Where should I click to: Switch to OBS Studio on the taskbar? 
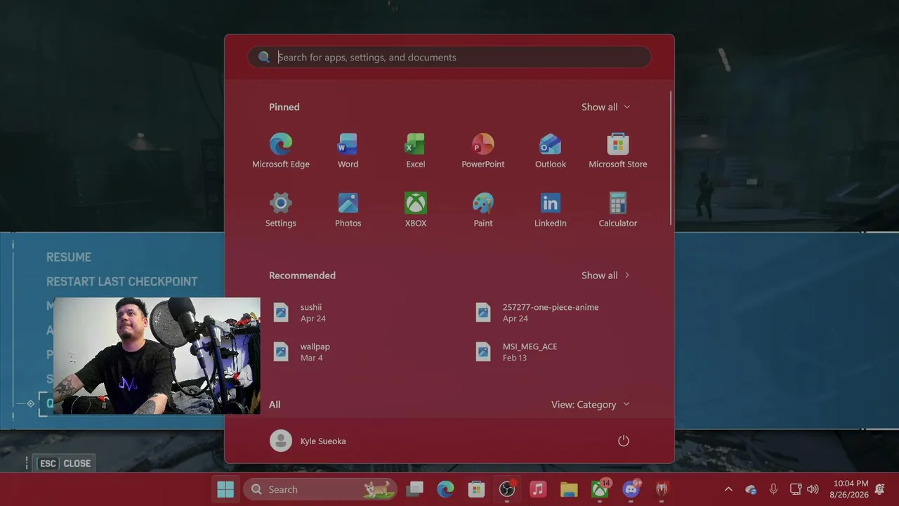coord(507,489)
